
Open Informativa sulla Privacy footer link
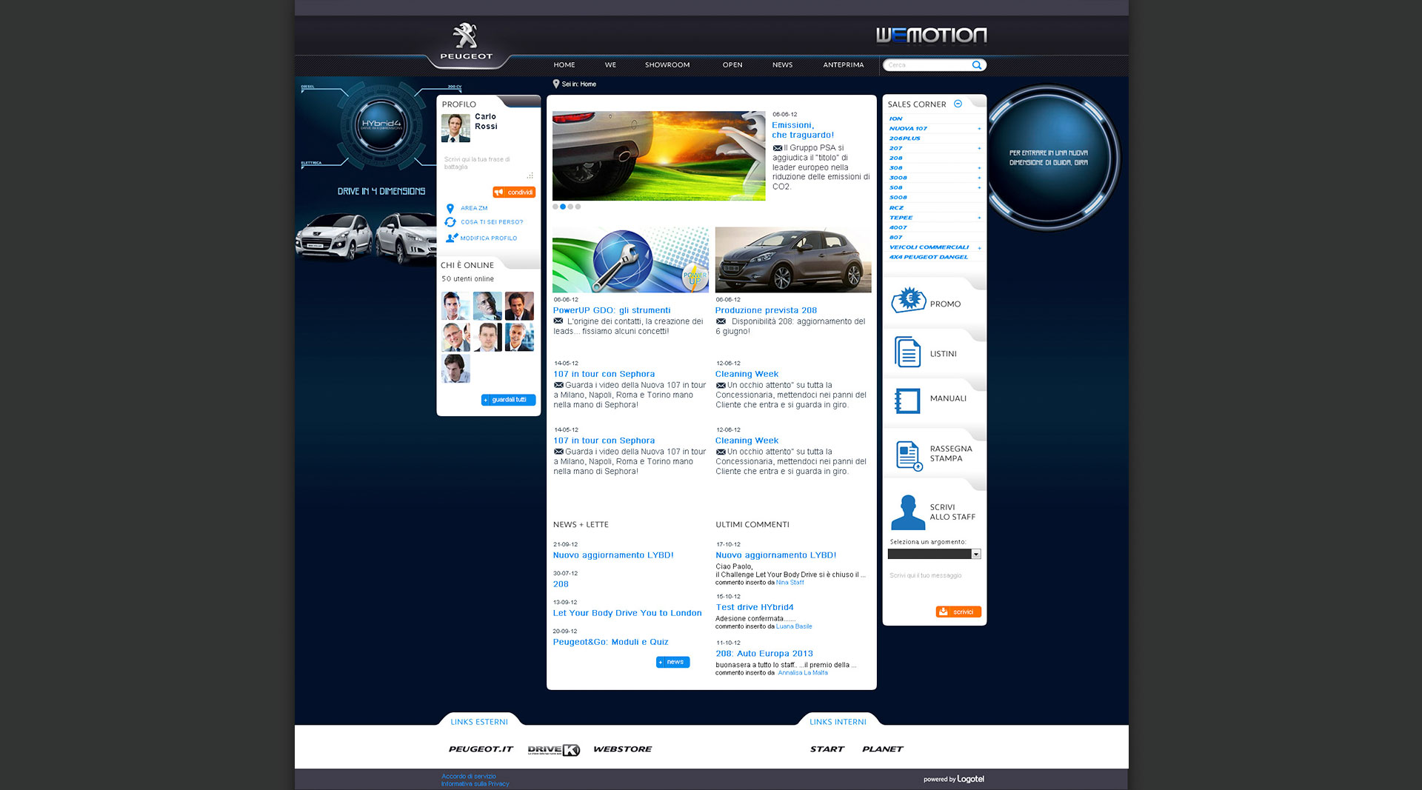[475, 784]
